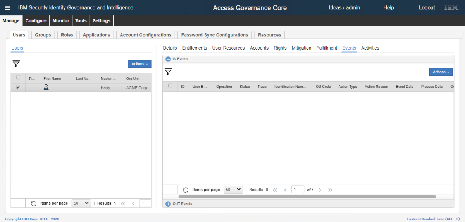
Task: Open Actions dropdown in Users panel
Action: click(x=139, y=64)
